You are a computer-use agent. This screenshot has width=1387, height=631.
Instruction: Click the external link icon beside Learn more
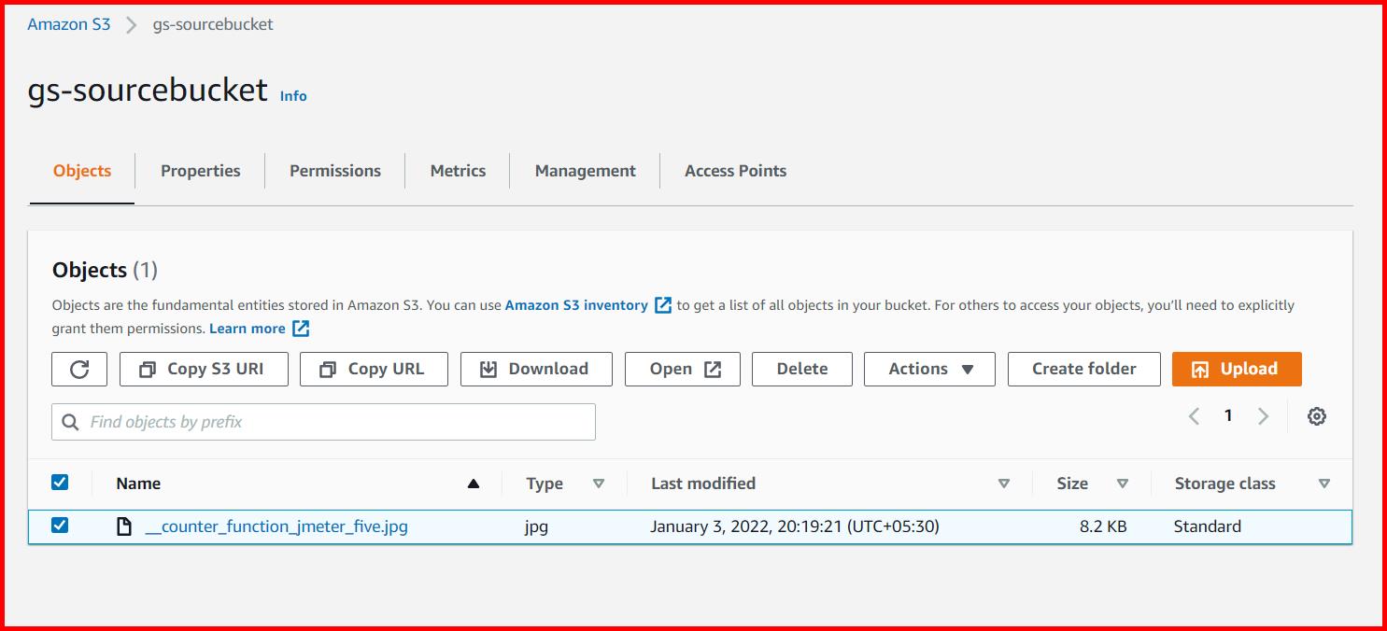pyautogui.click(x=299, y=328)
